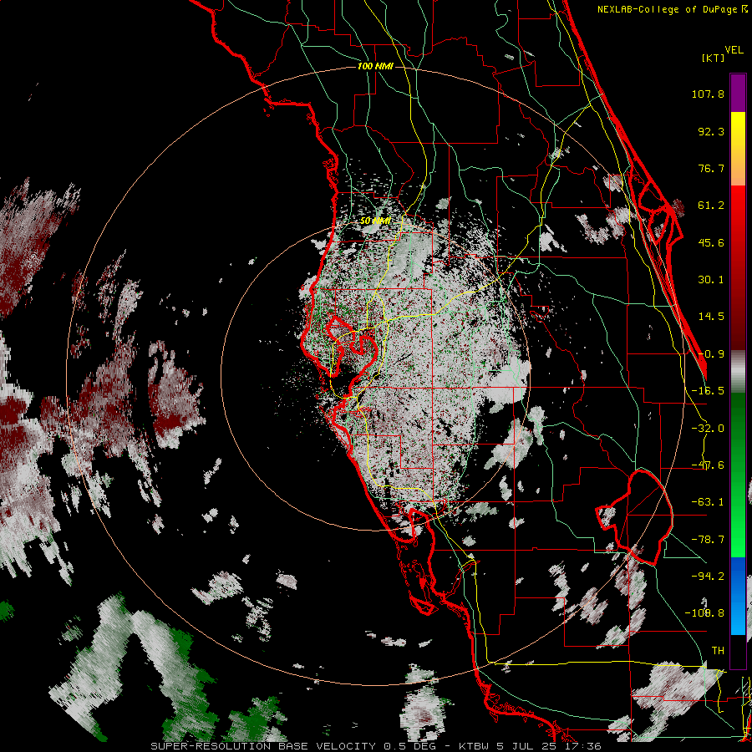752x752 pixels.
Task: Select the -63.1 scale value
Action: [708, 502]
